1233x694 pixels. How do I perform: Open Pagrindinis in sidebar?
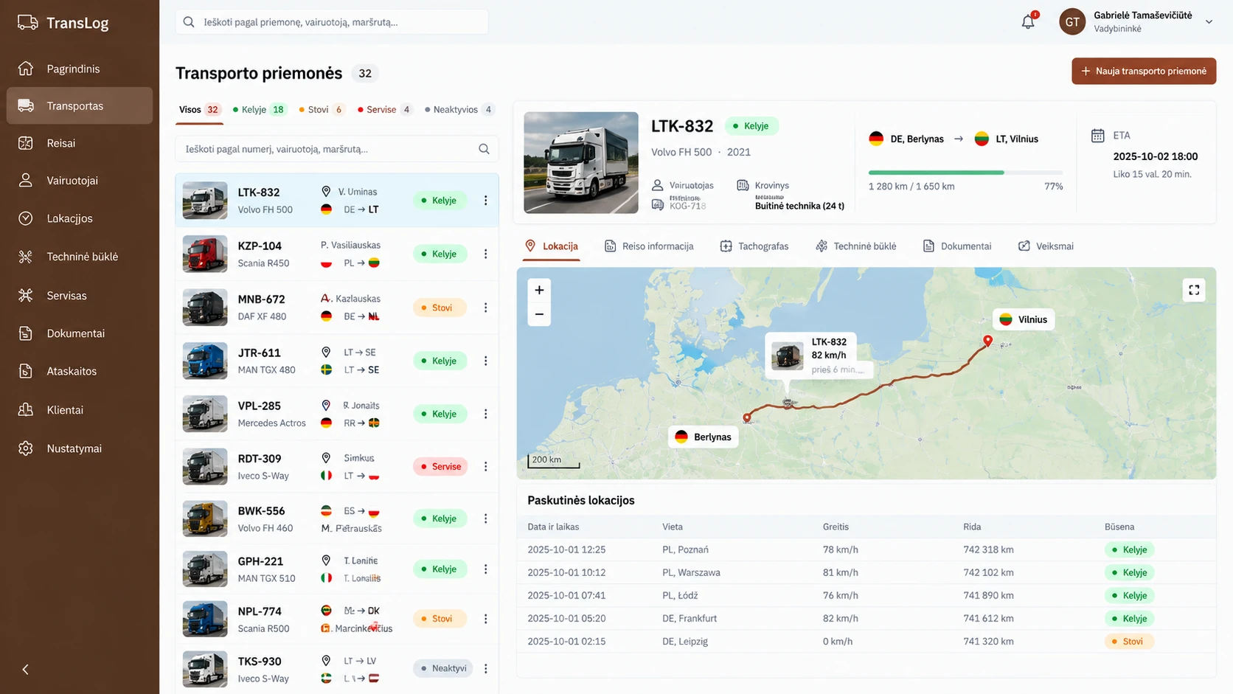coord(80,69)
